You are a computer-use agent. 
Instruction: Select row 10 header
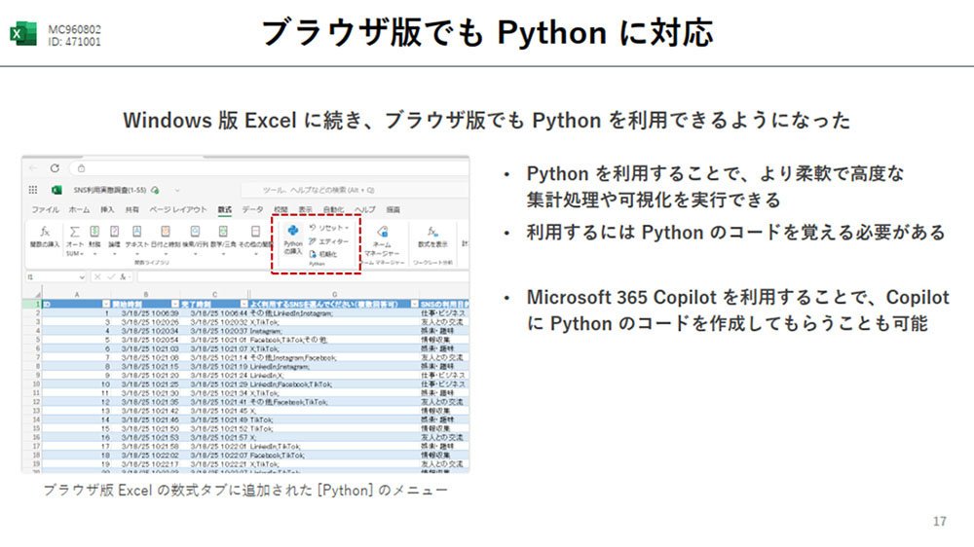pos(32,384)
